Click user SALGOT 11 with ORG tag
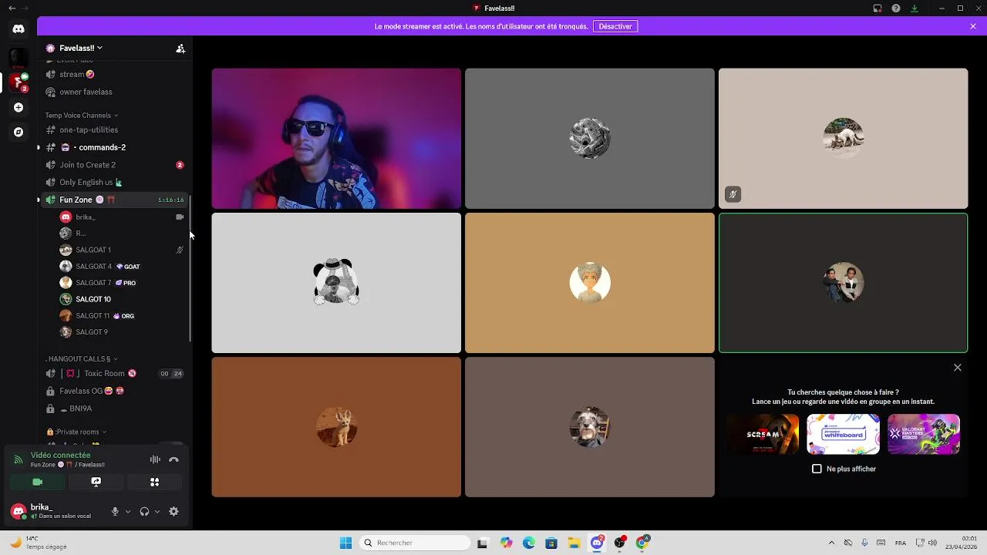This screenshot has width=987, height=555. (122, 316)
